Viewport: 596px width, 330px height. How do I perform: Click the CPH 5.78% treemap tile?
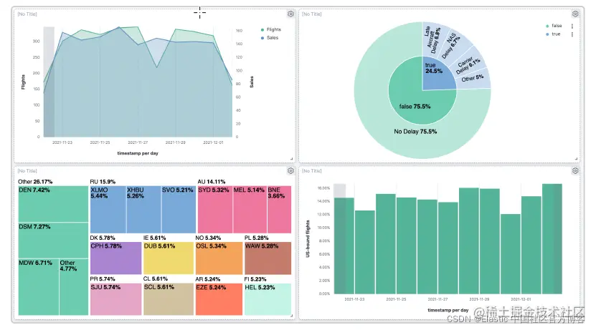[x=115, y=258]
